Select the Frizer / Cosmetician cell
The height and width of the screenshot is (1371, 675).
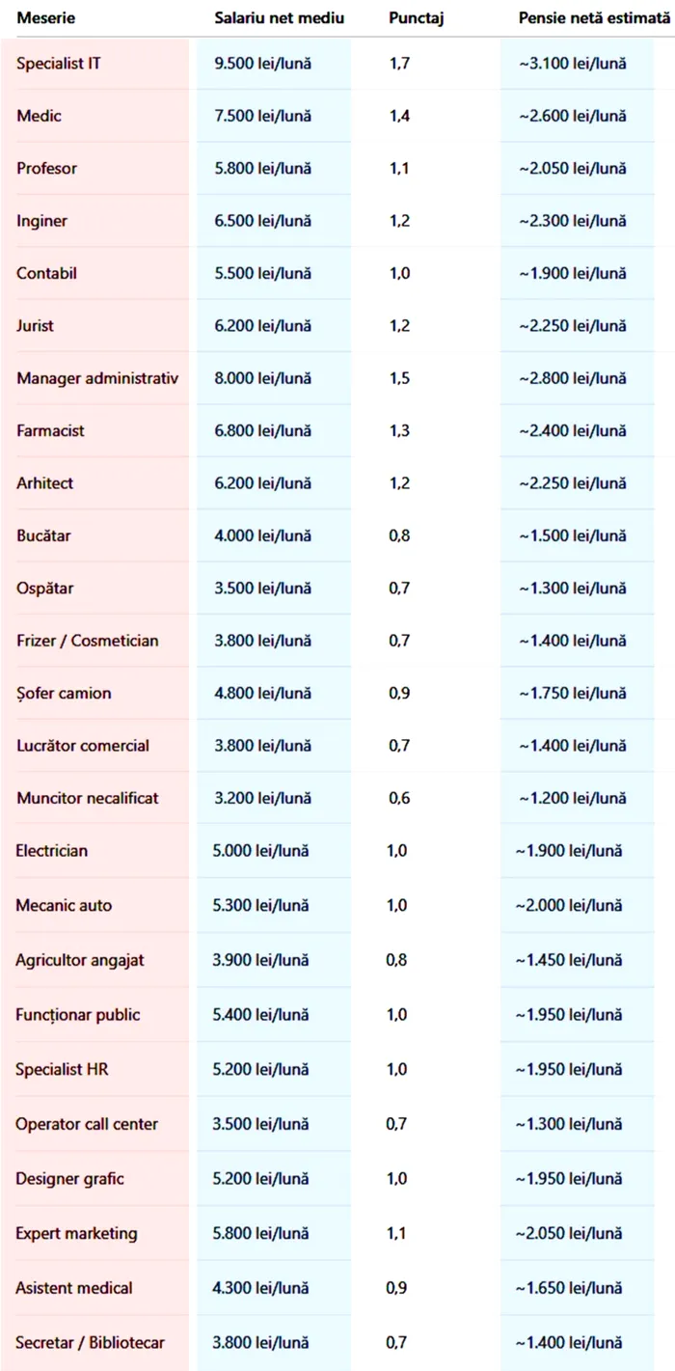[x=88, y=641]
